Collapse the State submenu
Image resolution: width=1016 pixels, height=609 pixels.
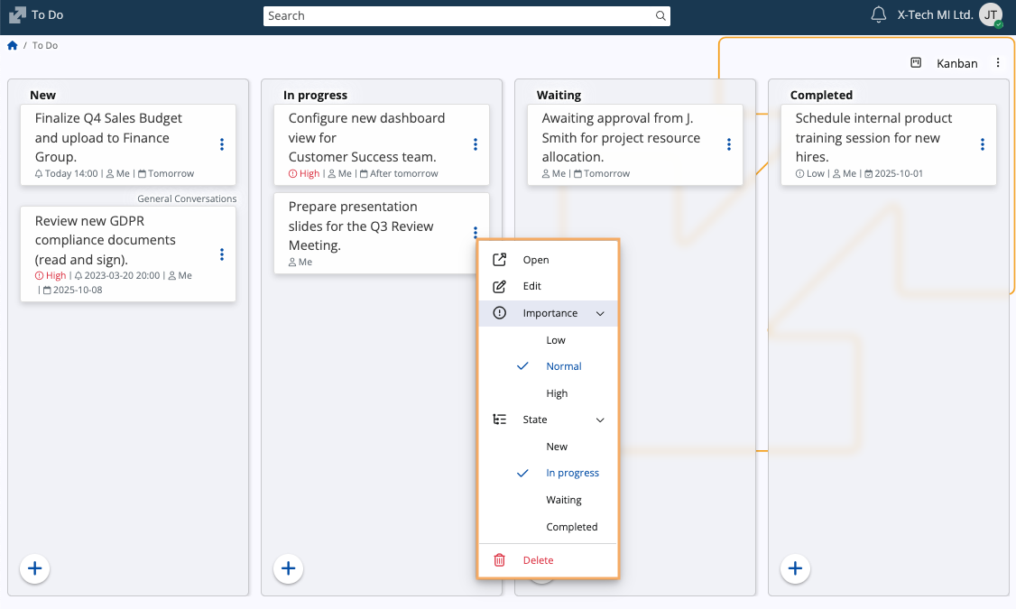tap(600, 420)
